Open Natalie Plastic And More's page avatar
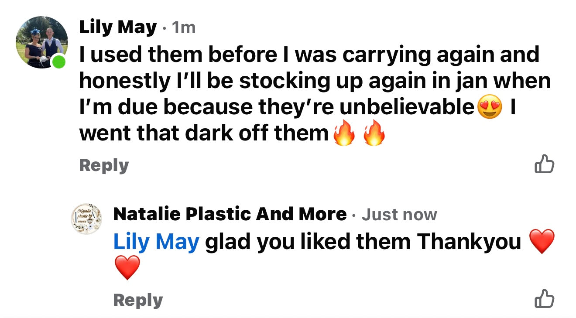Screen dimensions: 576x318 tap(87, 219)
